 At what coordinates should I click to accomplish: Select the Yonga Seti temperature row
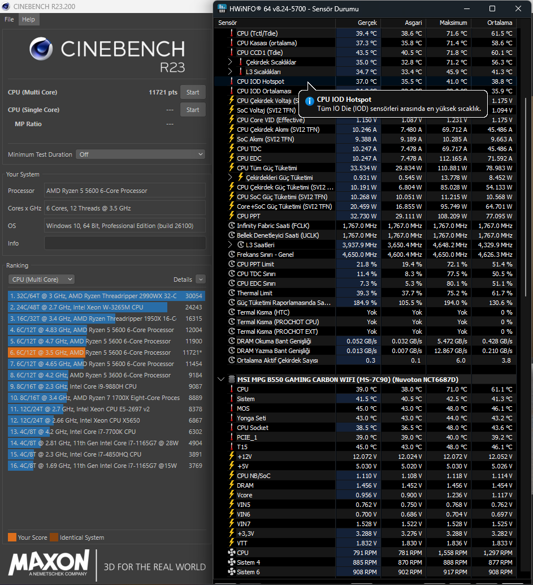coord(366,418)
